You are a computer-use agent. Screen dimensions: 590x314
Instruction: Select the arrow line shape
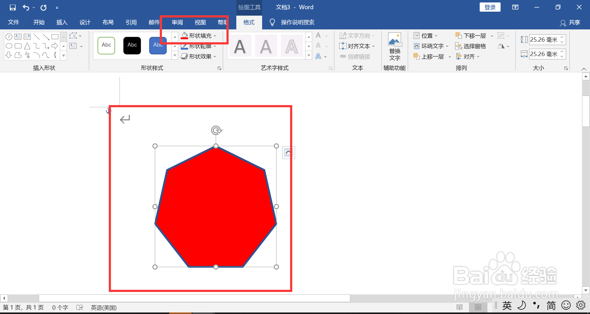click(46, 37)
